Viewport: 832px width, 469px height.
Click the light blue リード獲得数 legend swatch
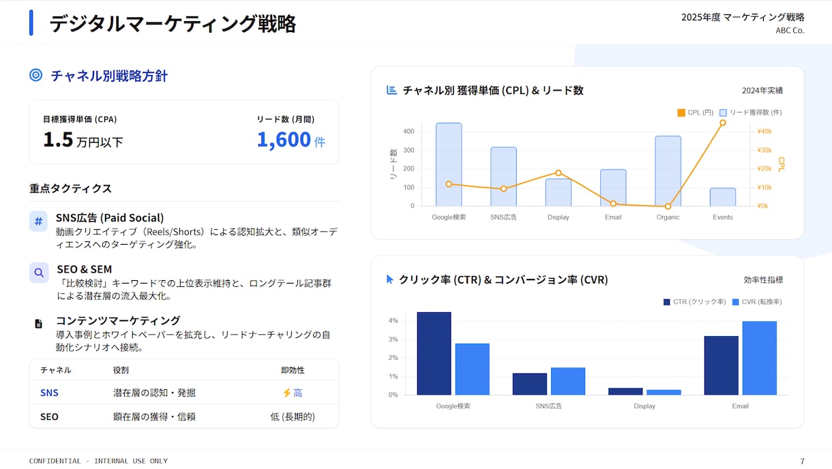point(723,112)
